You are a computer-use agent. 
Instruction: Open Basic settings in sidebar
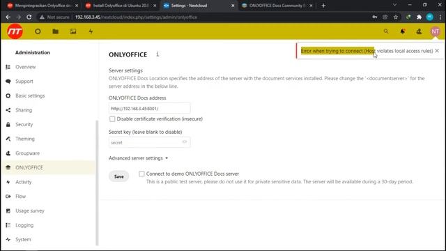click(x=30, y=96)
